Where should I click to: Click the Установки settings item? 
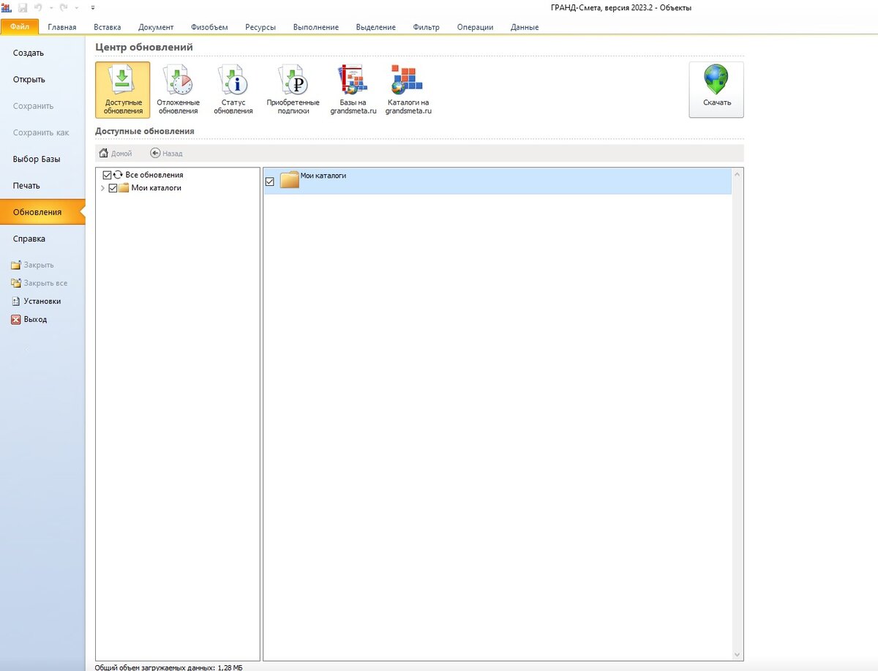click(36, 301)
